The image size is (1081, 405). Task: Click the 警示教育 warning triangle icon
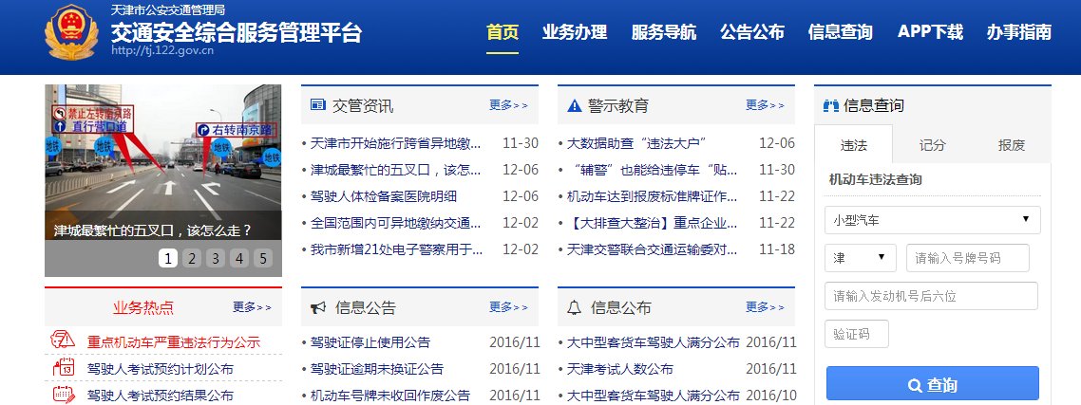coord(575,105)
